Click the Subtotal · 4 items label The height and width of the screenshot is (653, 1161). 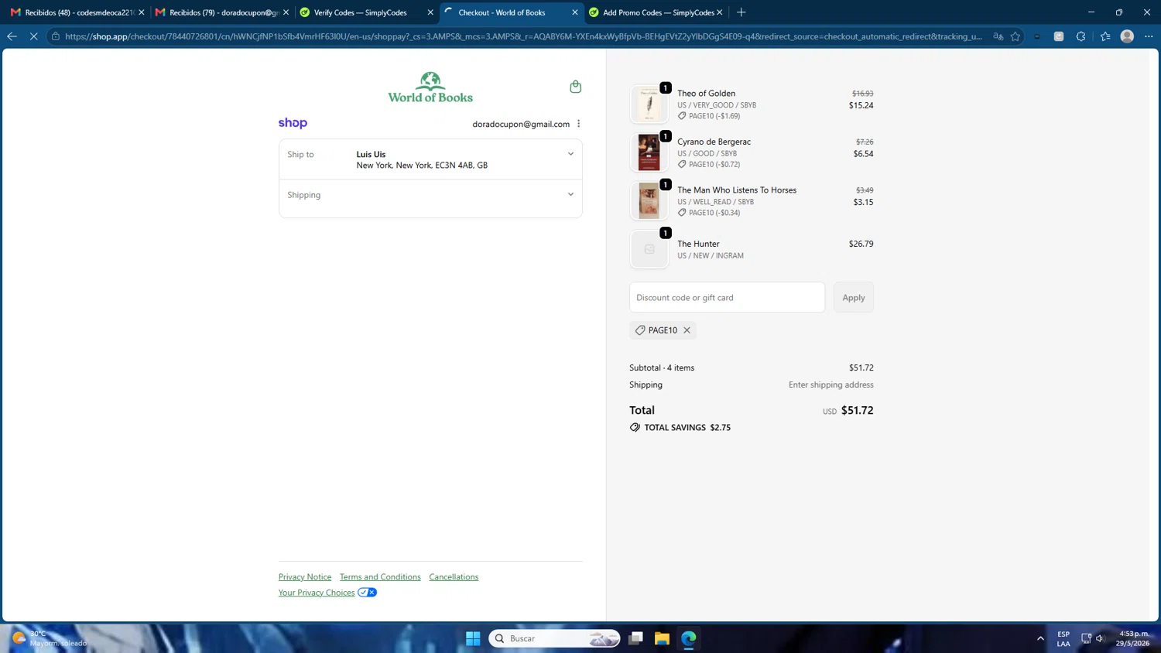click(662, 368)
